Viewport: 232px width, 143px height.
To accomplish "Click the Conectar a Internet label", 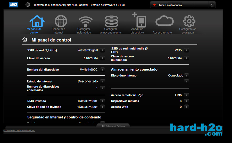I will [x=59, y=31].
